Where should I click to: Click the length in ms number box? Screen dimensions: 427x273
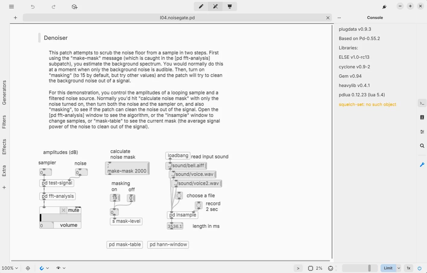[x=175, y=226]
